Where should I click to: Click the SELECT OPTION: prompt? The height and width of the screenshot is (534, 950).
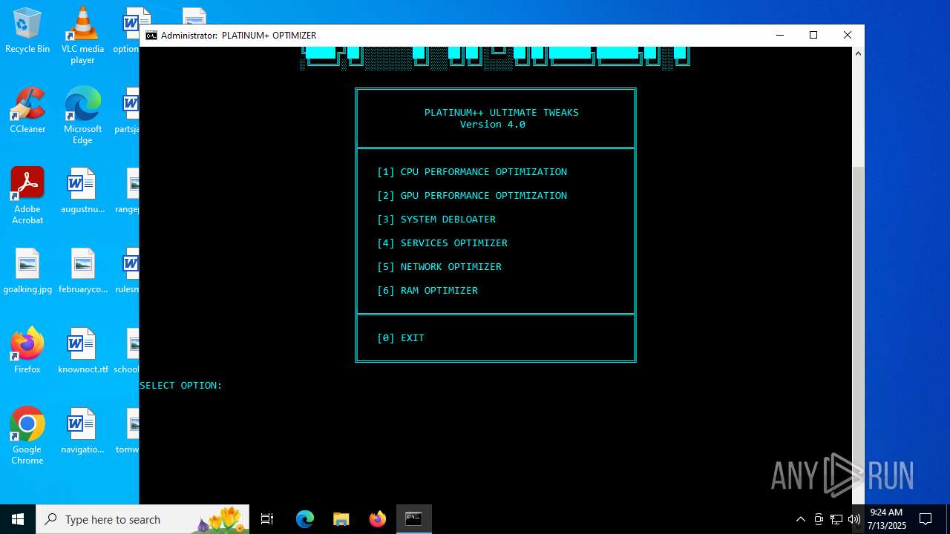(x=181, y=386)
